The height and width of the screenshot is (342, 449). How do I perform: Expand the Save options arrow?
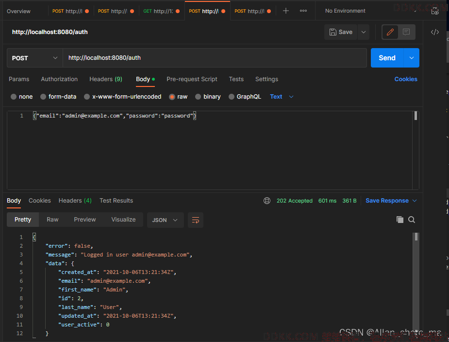click(x=364, y=32)
